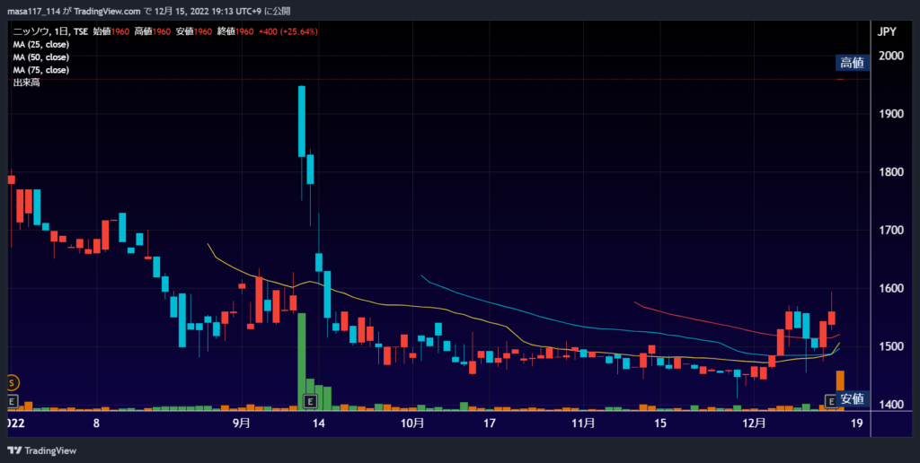
Task: Select the MA (25, close) indicator legend
Action: 41,45
